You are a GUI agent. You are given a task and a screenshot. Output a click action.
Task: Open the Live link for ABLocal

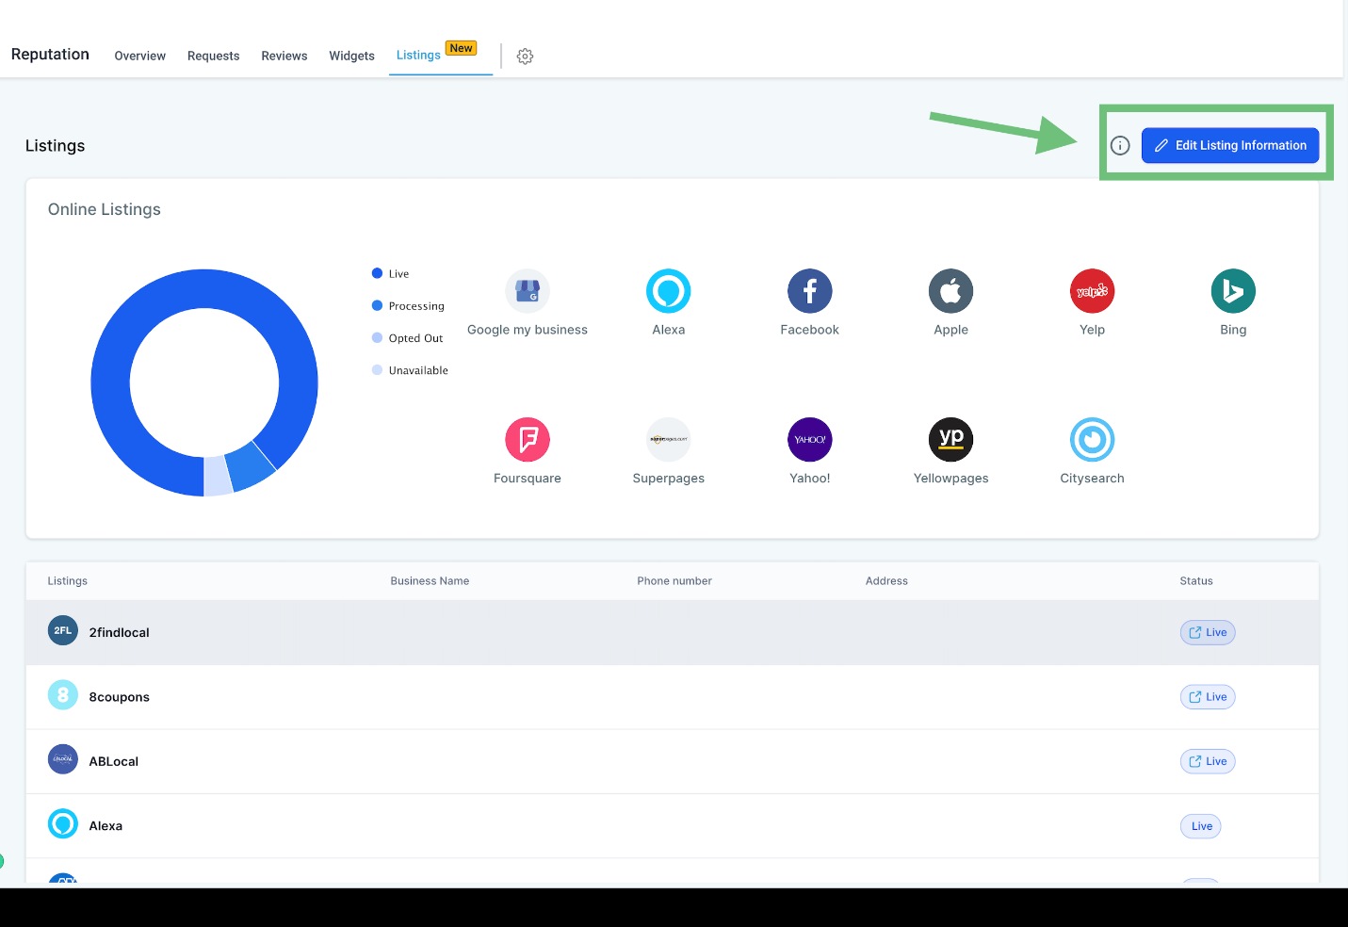tap(1208, 761)
